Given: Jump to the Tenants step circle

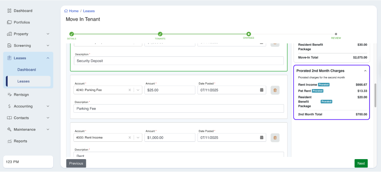Looking at the screenshot, I should (x=160, y=34).
